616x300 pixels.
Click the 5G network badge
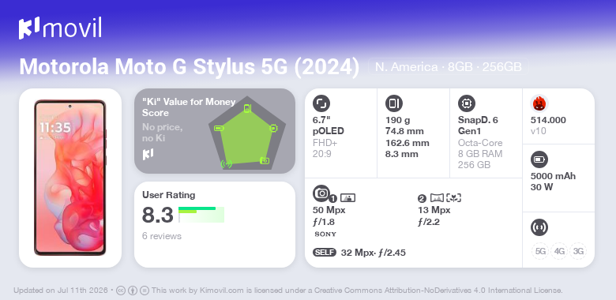[x=540, y=251]
